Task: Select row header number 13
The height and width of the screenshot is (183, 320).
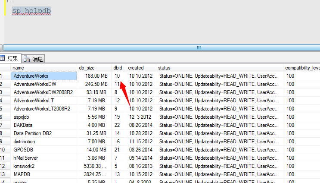Action: 5,174
